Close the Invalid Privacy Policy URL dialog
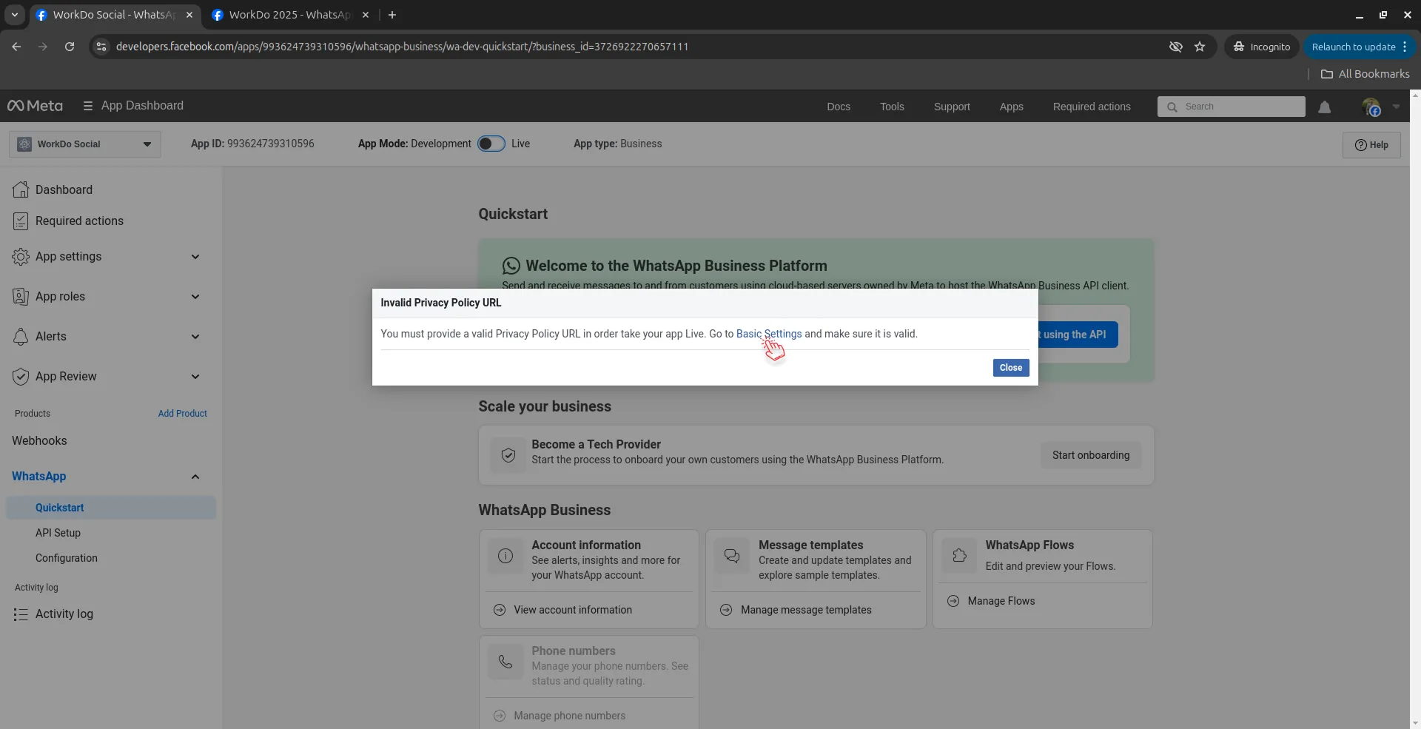 pyautogui.click(x=1010, y=368)
